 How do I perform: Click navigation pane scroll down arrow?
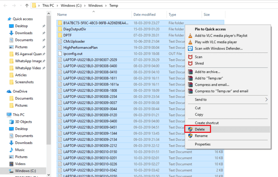coord(49,175)
